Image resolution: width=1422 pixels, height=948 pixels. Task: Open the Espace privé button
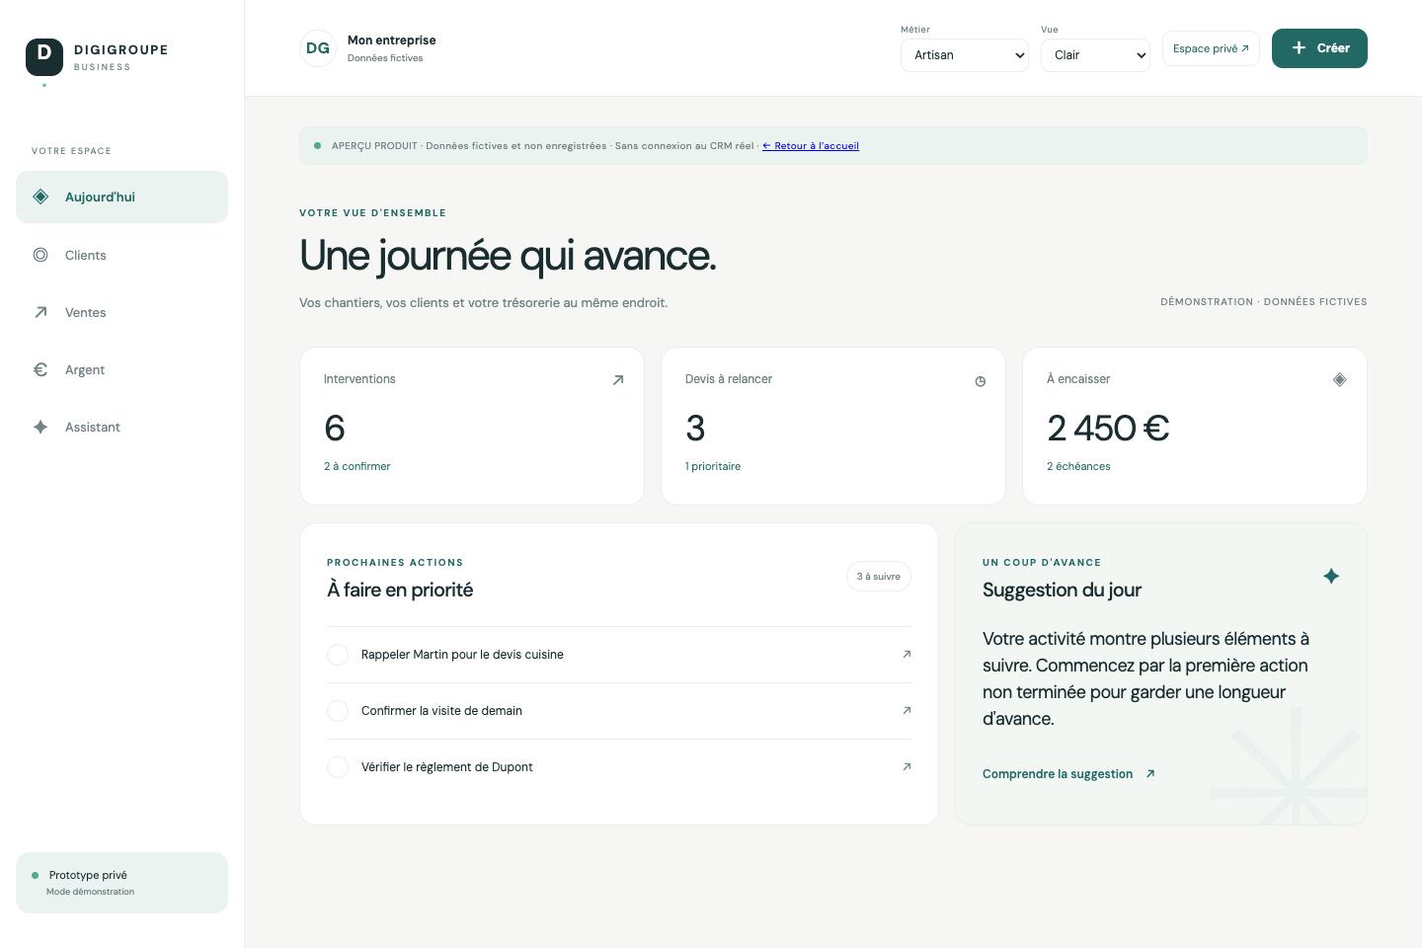(x=1211, y=48)
